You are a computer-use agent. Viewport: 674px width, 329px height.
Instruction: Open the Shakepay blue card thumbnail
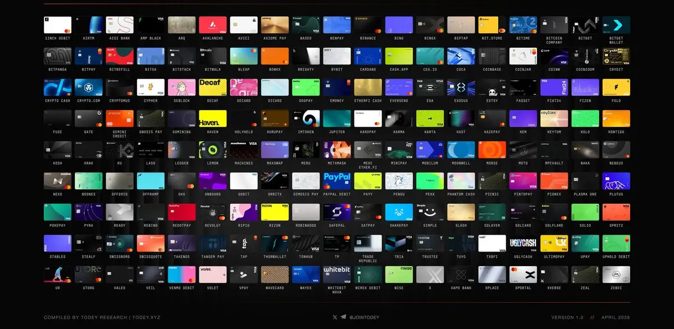click(399, 212)
